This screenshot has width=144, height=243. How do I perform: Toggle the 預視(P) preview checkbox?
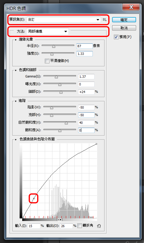pos(116,37)
